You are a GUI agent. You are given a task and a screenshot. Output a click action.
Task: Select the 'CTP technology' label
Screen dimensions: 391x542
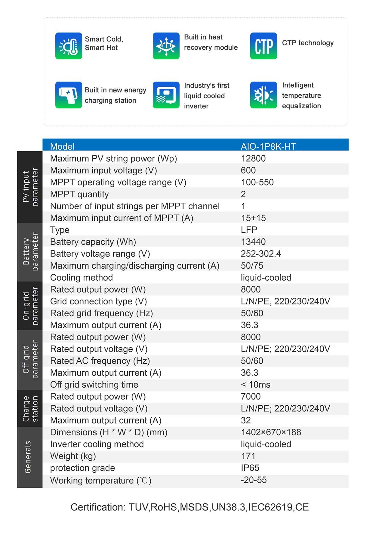(x=308, y=43)
